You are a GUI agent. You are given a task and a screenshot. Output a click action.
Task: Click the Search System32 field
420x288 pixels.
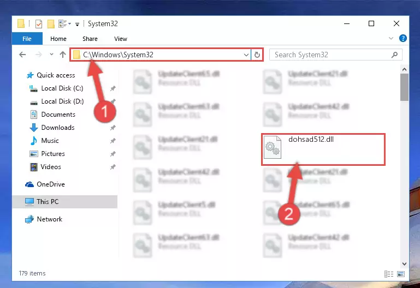click(x=336, y=55)
